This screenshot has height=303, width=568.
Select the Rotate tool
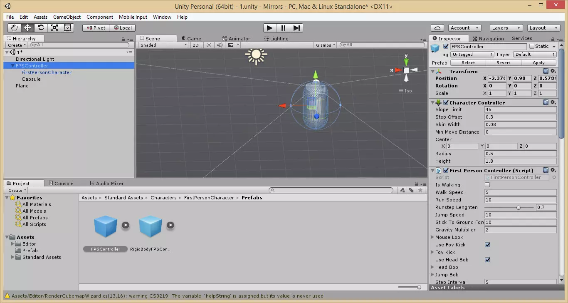41,28
